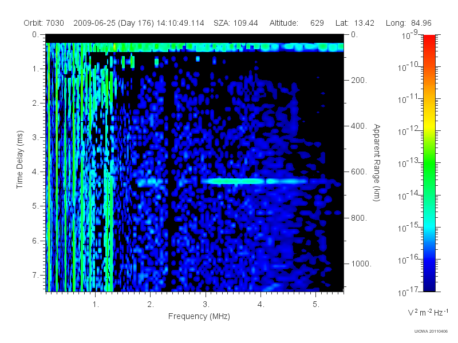The width and height of the screenshot is (458, 343).
Task: Click the 600. tick on apparent range axis
Action: [359, 172]
